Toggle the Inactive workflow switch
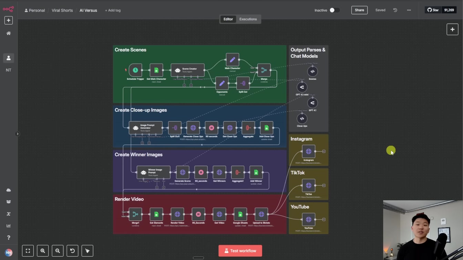 (334, 10)
